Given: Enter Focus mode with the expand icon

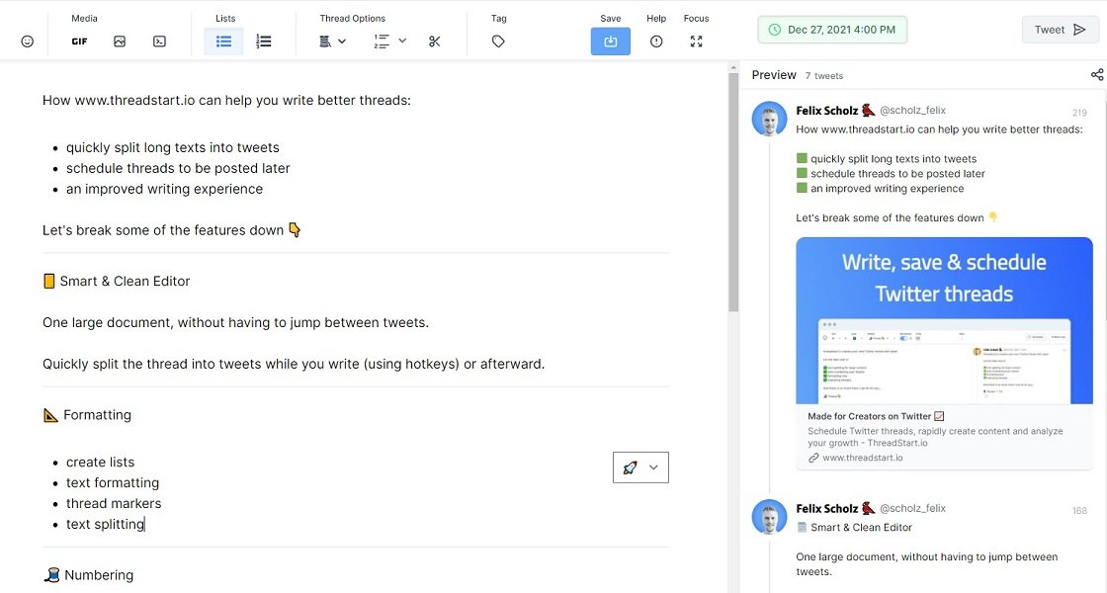Looking at the screenshot, I should [x=696, y=41].
